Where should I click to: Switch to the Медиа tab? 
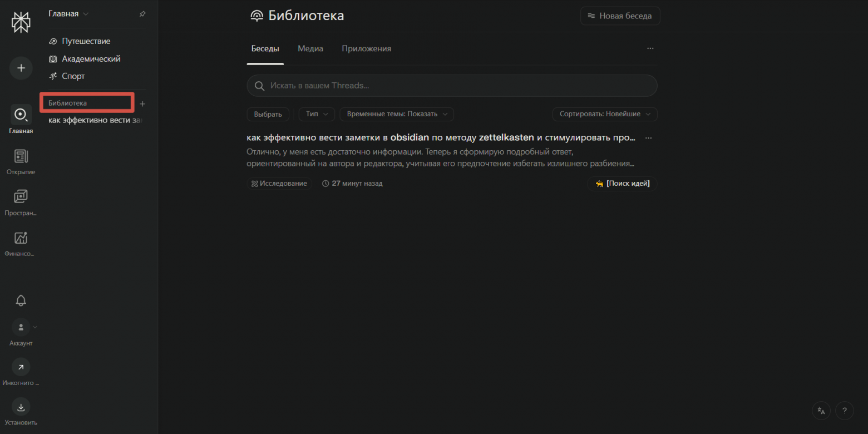point(310,49)
